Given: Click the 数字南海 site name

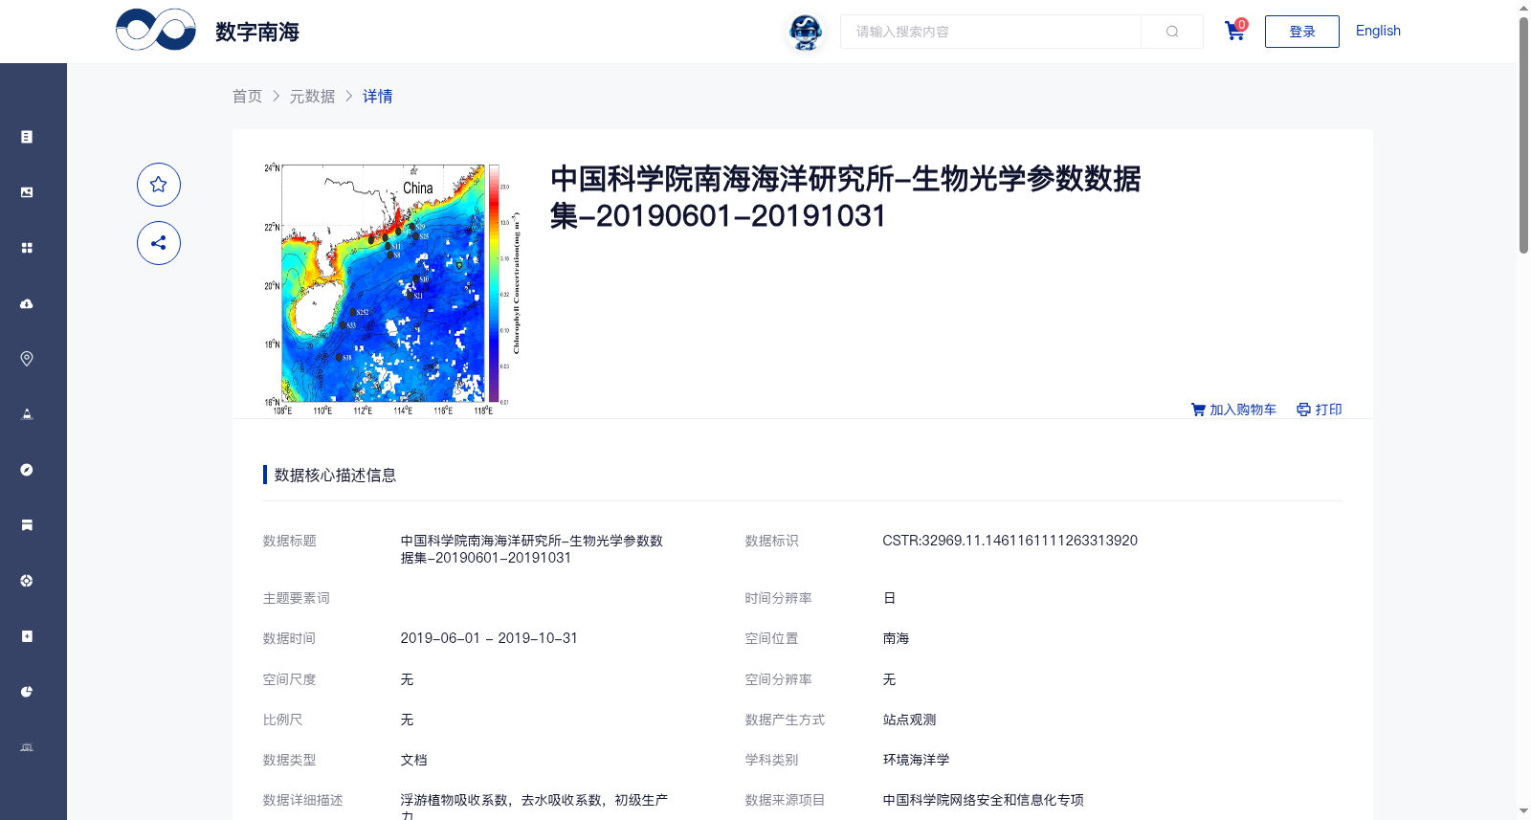Looking at the screenshot, I should 257,32.
